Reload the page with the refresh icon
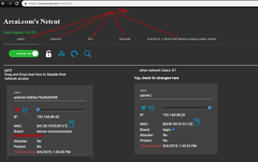Image resolution: width=258 pixels, height=162 pixels. click(17, 3)
